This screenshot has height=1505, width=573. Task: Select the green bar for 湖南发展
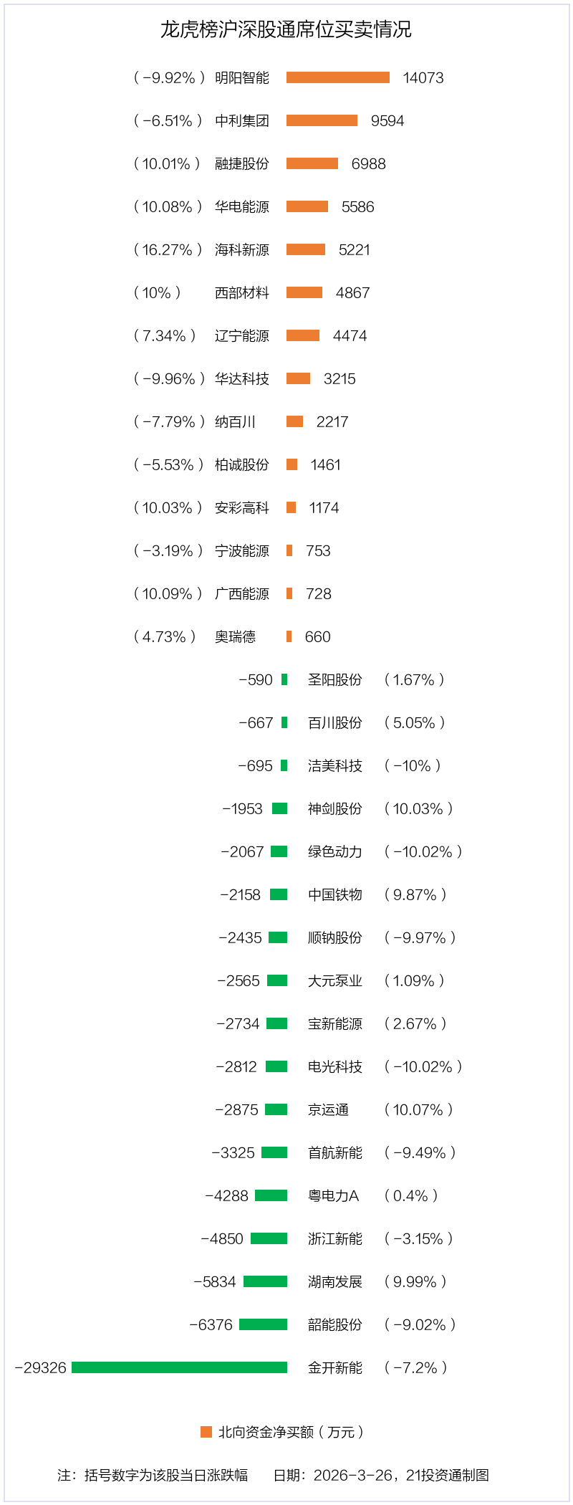click(265, 1281)
